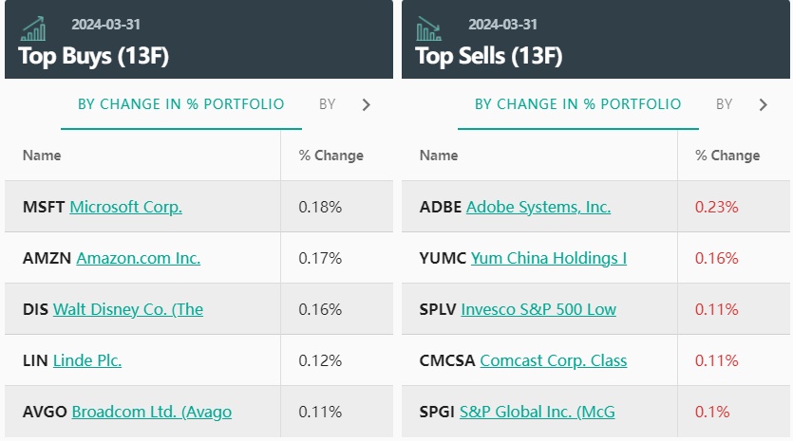Select Top Buys 'By Change in % Portfolio' tab
The image size is (793, 441).
point(180,104)
